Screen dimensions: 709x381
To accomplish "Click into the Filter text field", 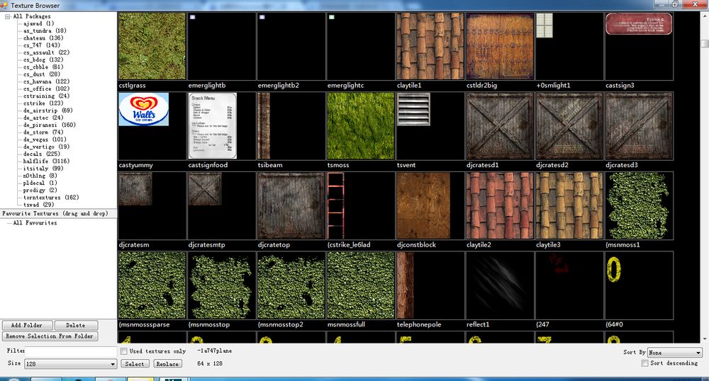I will (71, 351).
